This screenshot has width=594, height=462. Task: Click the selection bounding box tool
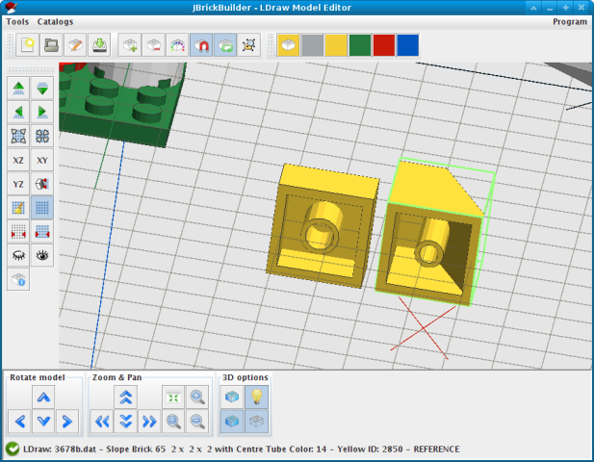tap(249, 45)
